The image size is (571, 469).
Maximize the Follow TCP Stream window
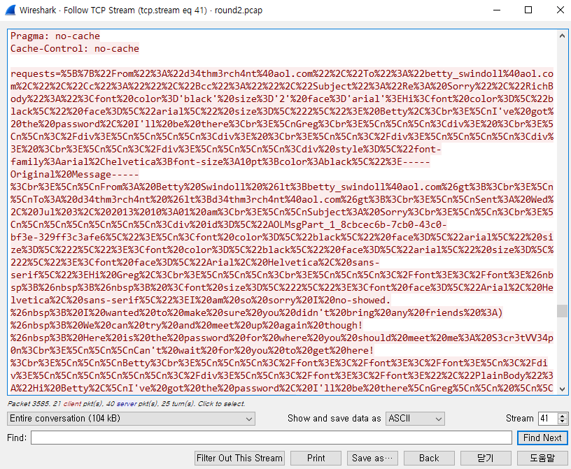528,10
